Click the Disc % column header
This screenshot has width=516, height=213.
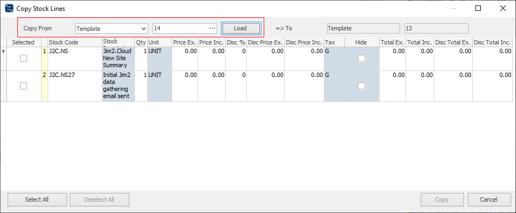click(236, 42)
